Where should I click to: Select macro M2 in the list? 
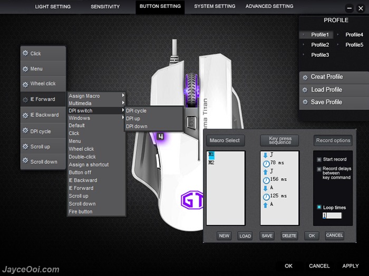click(211, 162)
